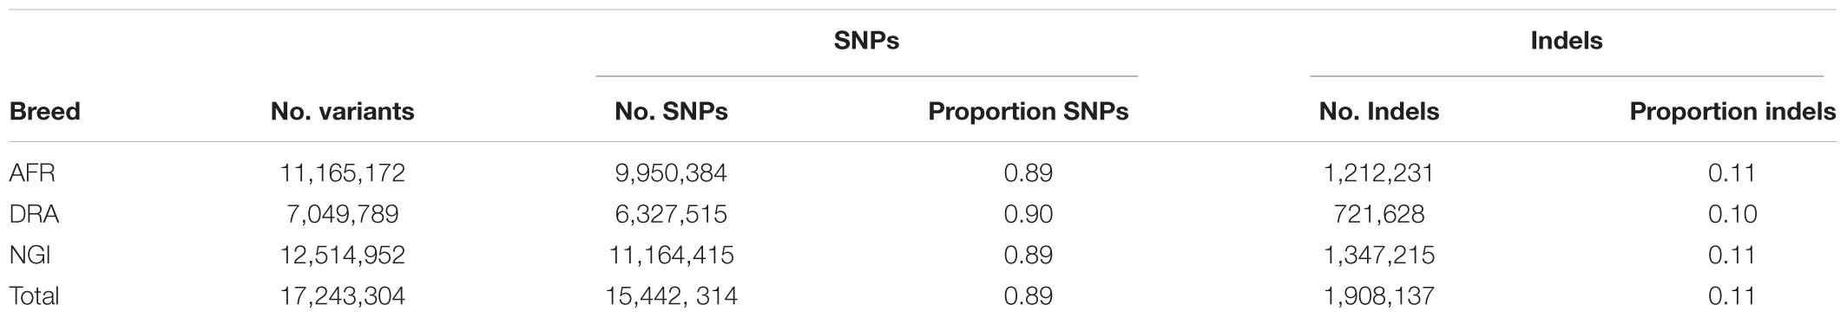Click the SNPs group heading
Image resolution: width=1847 pixels, height=318 pixels.
coord(866,42)
